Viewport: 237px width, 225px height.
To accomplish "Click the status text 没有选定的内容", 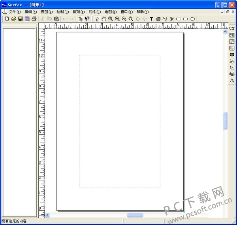I will pyautogui.click(x=14, y=221).
